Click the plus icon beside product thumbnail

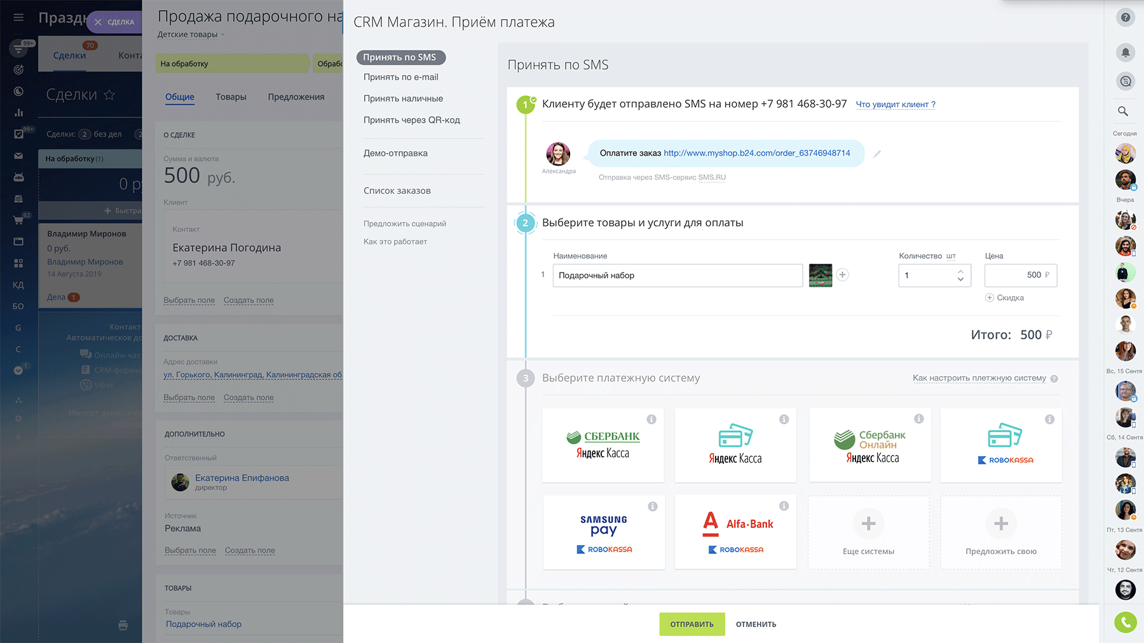tap(842, 275)
